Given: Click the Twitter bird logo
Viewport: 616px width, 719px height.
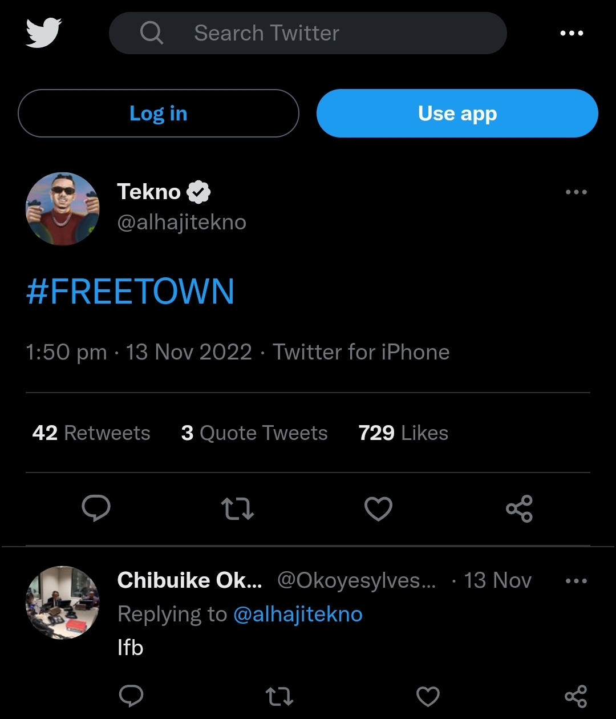Looking at the screenshot, I should pos(43,33).
